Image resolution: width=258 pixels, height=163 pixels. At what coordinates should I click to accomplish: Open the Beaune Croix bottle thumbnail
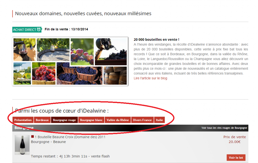tap(22, 145)
